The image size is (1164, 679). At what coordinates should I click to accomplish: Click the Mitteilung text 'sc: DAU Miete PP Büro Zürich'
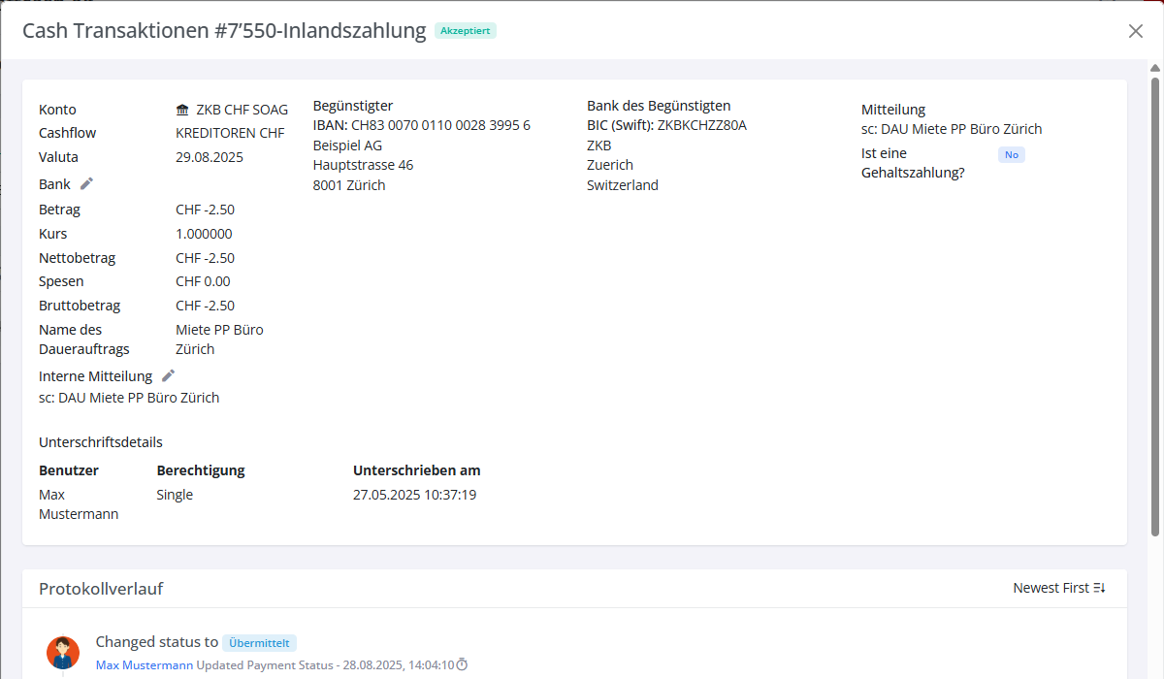point(951,129)
